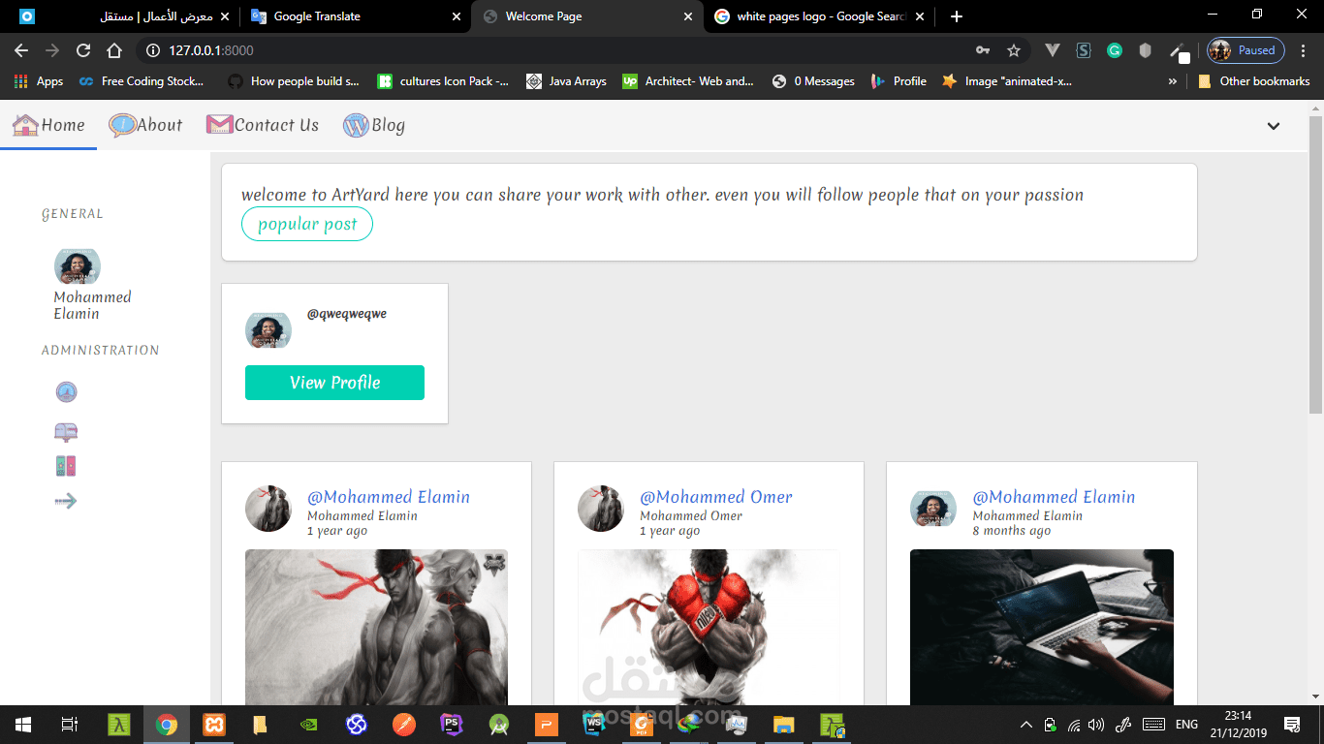This screenshot has width=1324, height=744.
Task: Open the Other bookmarks folder
Action: coord(1254,81)
